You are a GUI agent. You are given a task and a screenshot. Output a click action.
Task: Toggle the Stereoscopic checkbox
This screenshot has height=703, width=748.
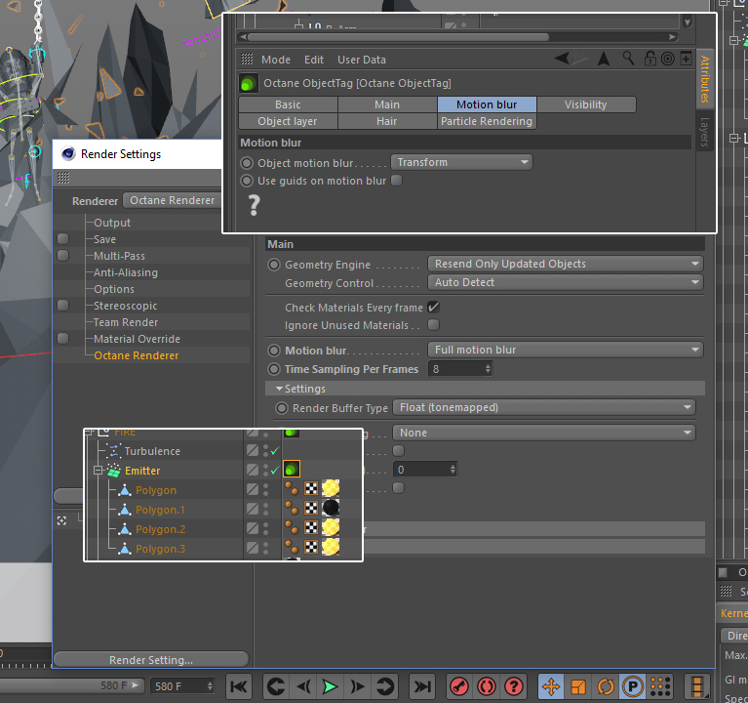pyautogui.click(x=62, y=306)
